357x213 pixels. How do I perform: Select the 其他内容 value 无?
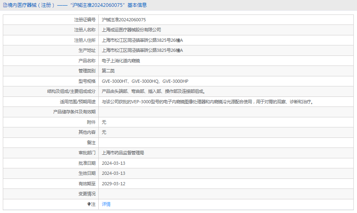tap(104, 132)
